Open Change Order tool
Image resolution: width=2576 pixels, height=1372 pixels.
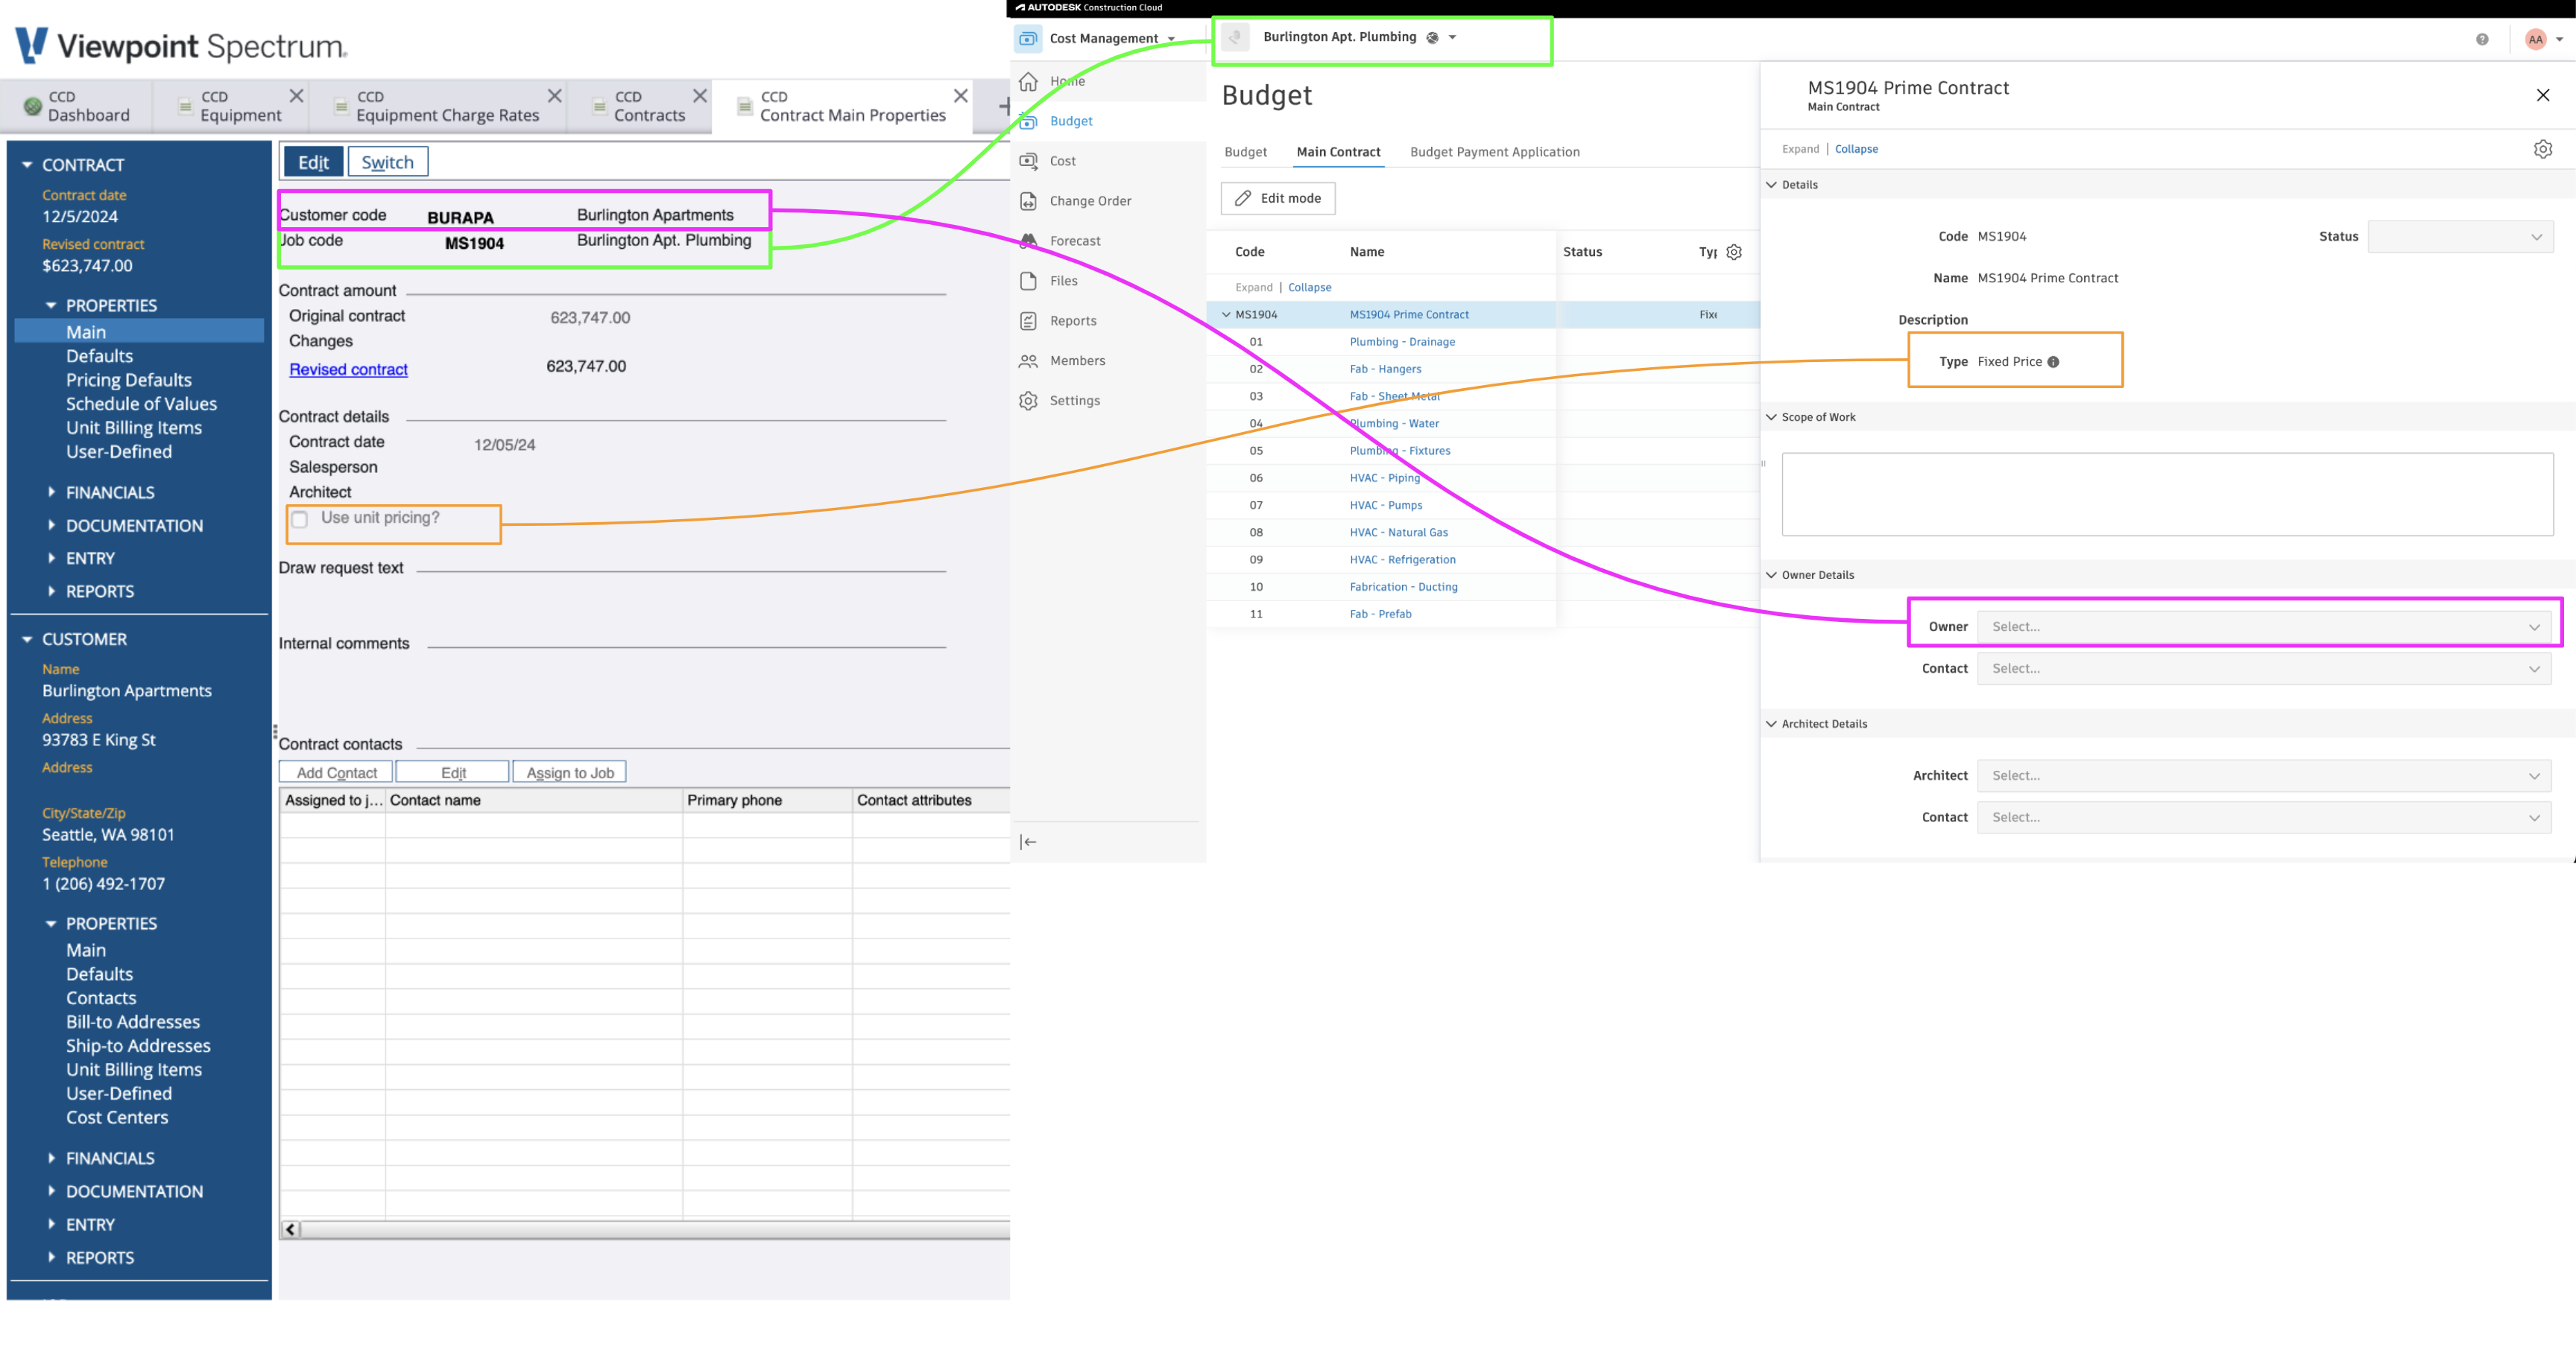pyautogui.click(x=1090, y=201)
